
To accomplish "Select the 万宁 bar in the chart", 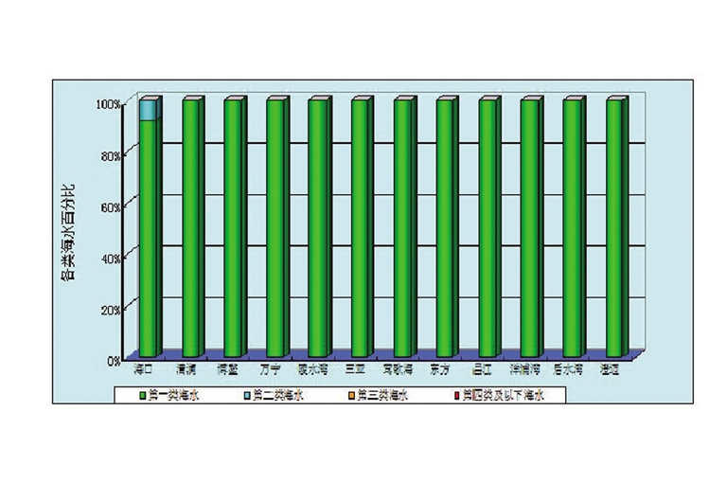I will pos(275,227).
